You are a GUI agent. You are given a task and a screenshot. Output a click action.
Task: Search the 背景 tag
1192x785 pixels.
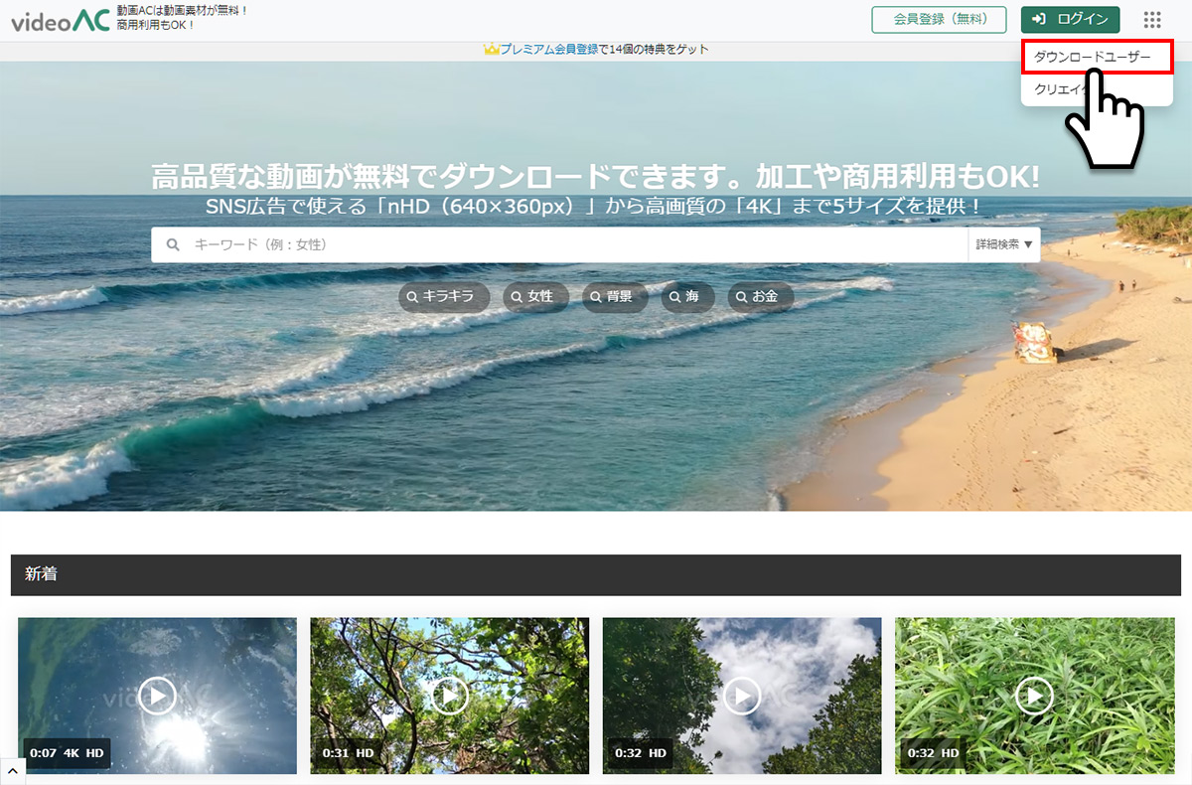[x=615, y=297]
